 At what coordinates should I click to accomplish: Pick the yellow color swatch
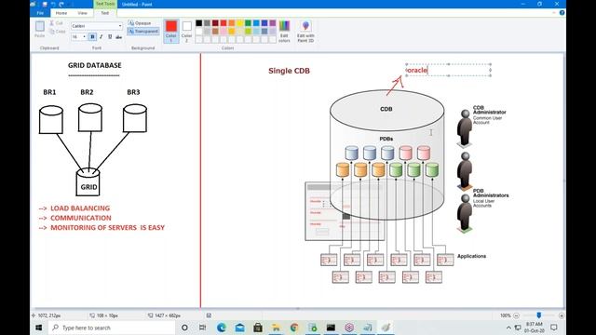pos(240,23)
